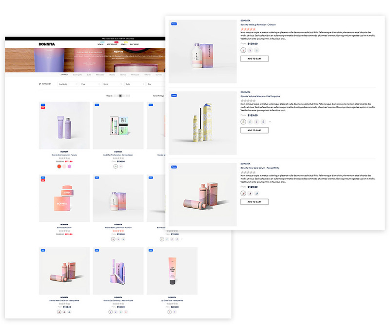Click the star rating on Volume Mascara - PaleTurquoise

pos(247,100)
